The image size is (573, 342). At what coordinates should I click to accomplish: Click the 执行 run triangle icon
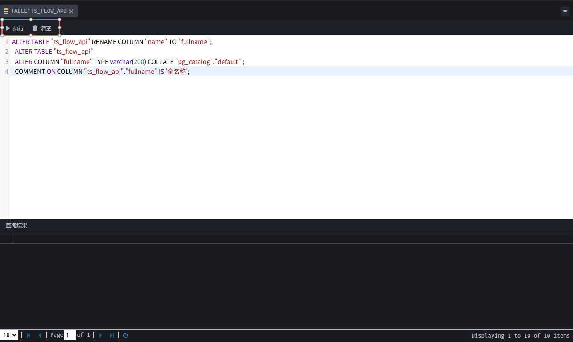(x=8, y=28)
